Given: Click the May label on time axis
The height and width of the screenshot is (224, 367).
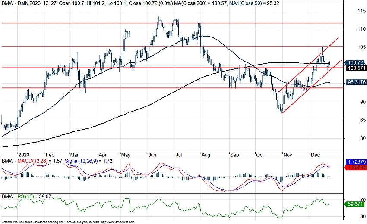Looking at the screenshot, I should (126, 155).
